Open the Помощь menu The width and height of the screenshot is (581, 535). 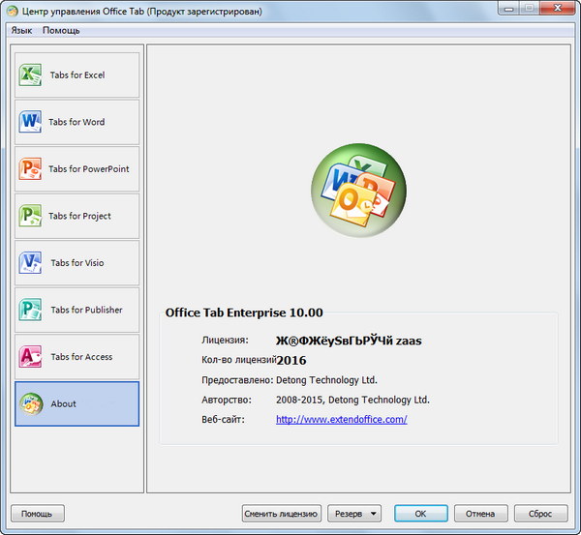tap(61, 31)
